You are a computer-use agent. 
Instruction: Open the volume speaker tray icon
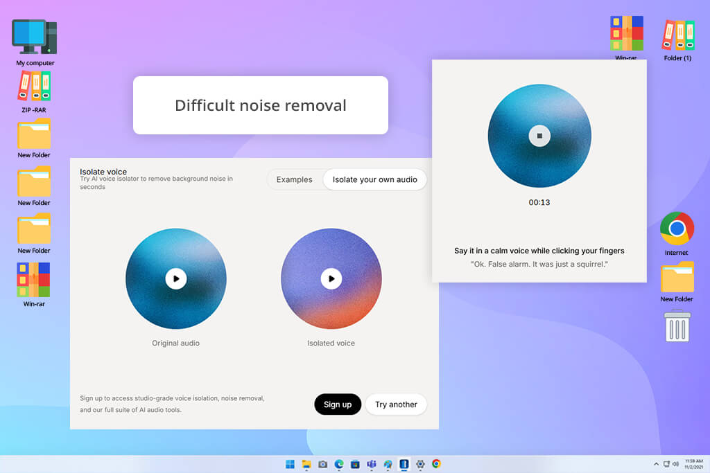pos(675,464)
